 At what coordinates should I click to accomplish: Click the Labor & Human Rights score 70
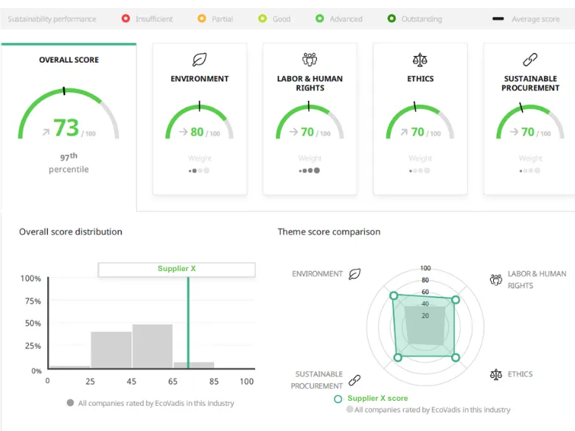307,132
